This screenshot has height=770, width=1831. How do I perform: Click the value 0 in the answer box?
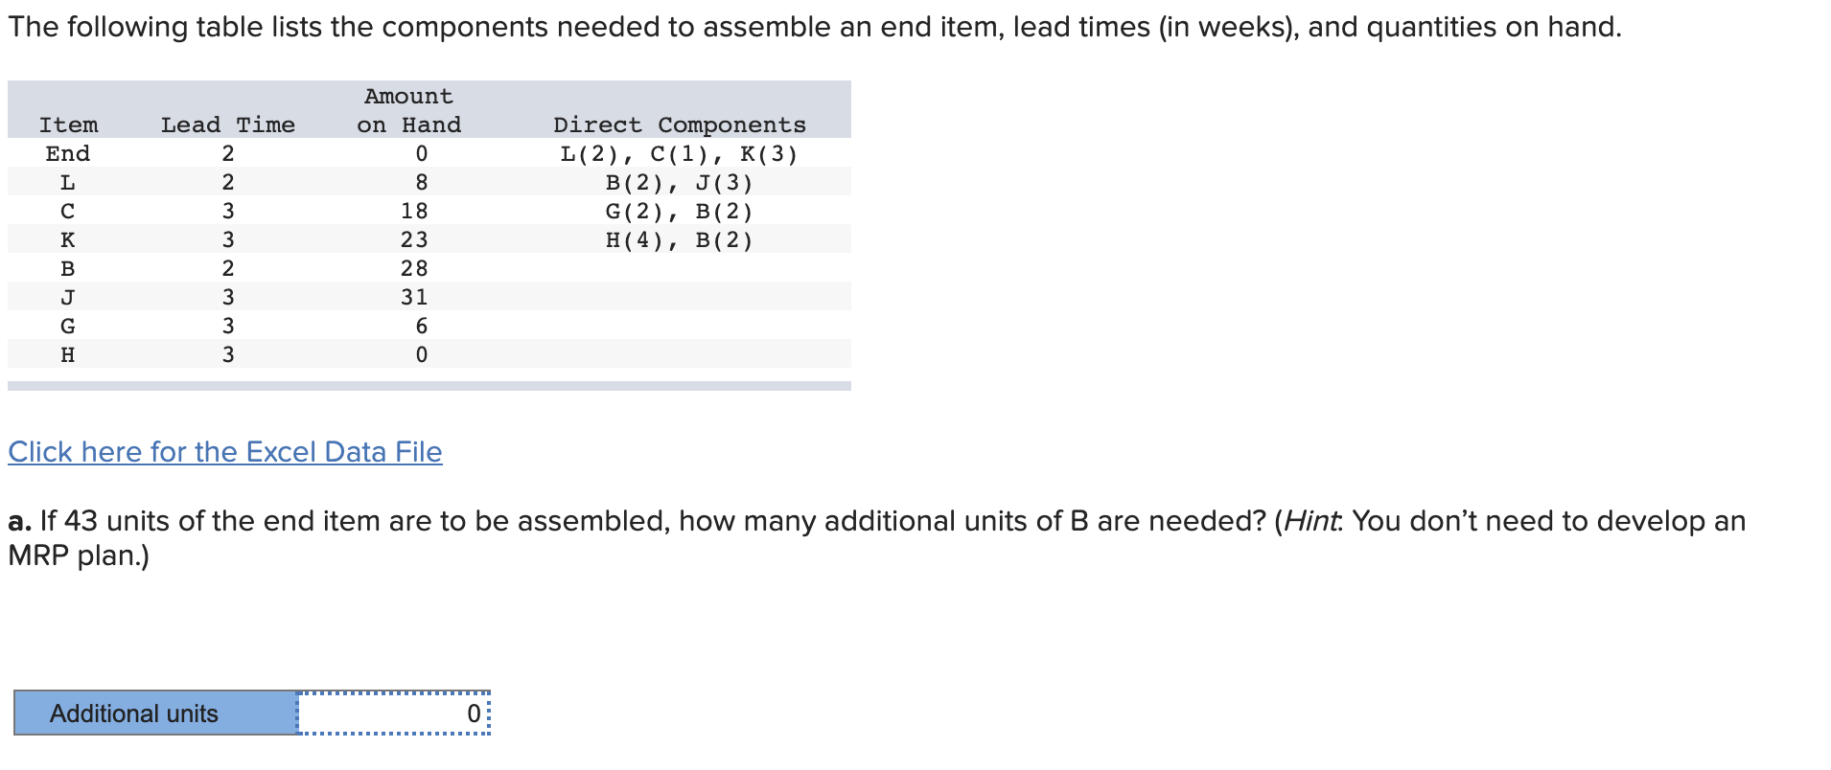click(472, 713)
